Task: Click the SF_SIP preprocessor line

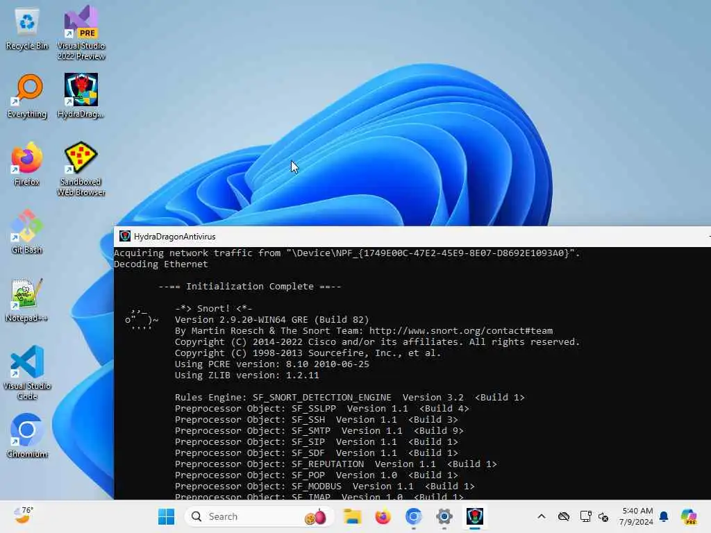Action: pos(317,442)
